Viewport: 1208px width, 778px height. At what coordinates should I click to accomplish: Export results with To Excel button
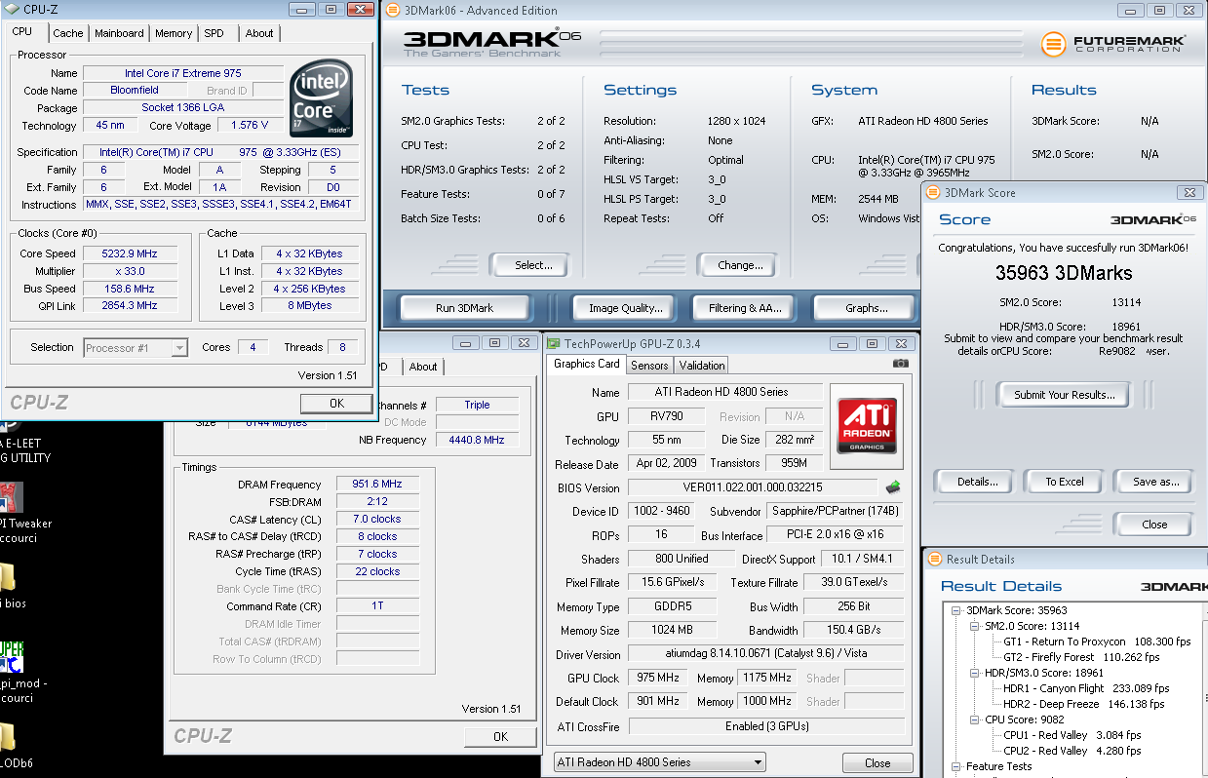pos(1065,482)
